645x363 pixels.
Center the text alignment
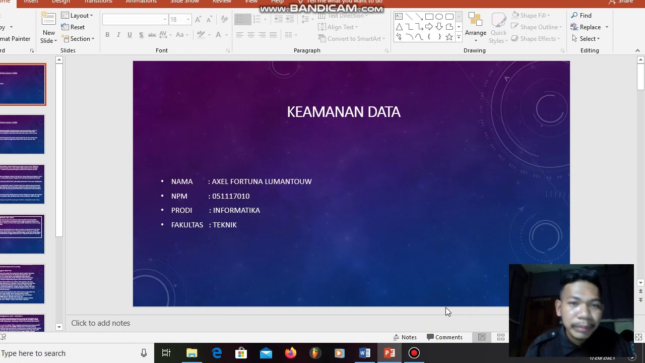(250, 35)
